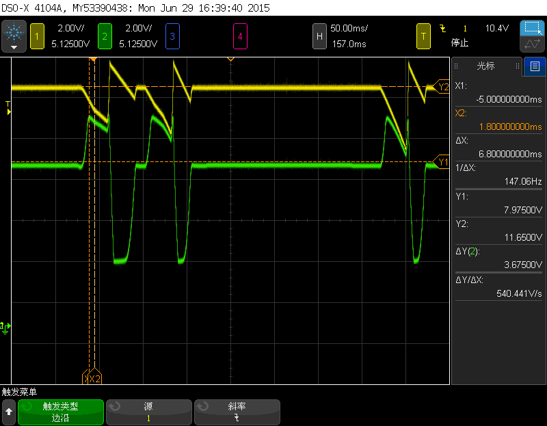
Task: Select the zoom box selection icon
Action: [533, 28]
